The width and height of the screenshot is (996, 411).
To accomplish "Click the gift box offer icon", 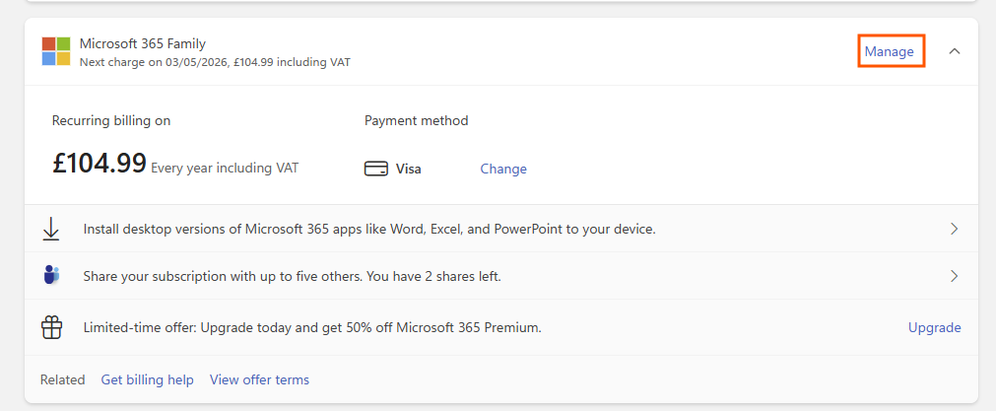I will click(x=51, y=327).
